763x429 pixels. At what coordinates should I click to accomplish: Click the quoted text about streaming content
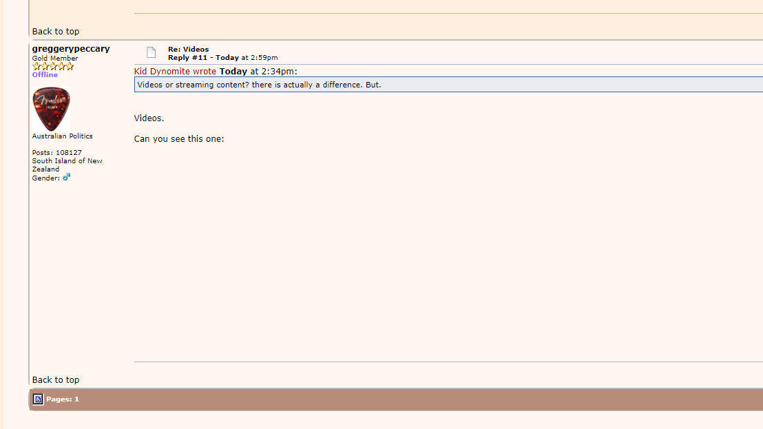(259, 85)
